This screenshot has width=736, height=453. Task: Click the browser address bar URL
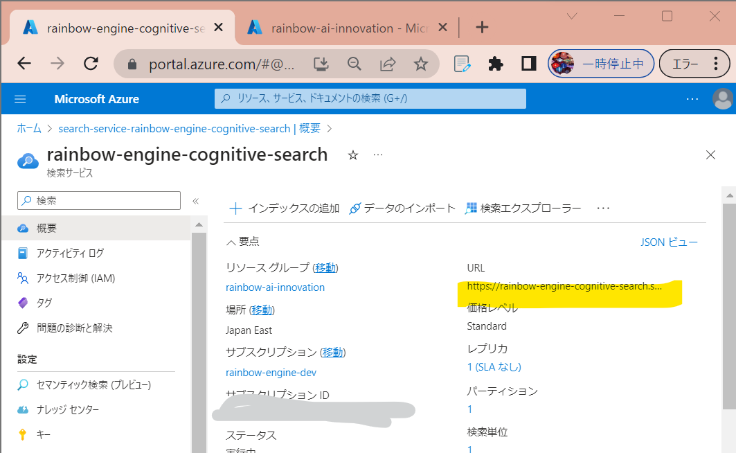[222, 64]
